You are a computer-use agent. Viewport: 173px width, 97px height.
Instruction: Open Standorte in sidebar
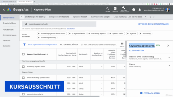[6, 46]
